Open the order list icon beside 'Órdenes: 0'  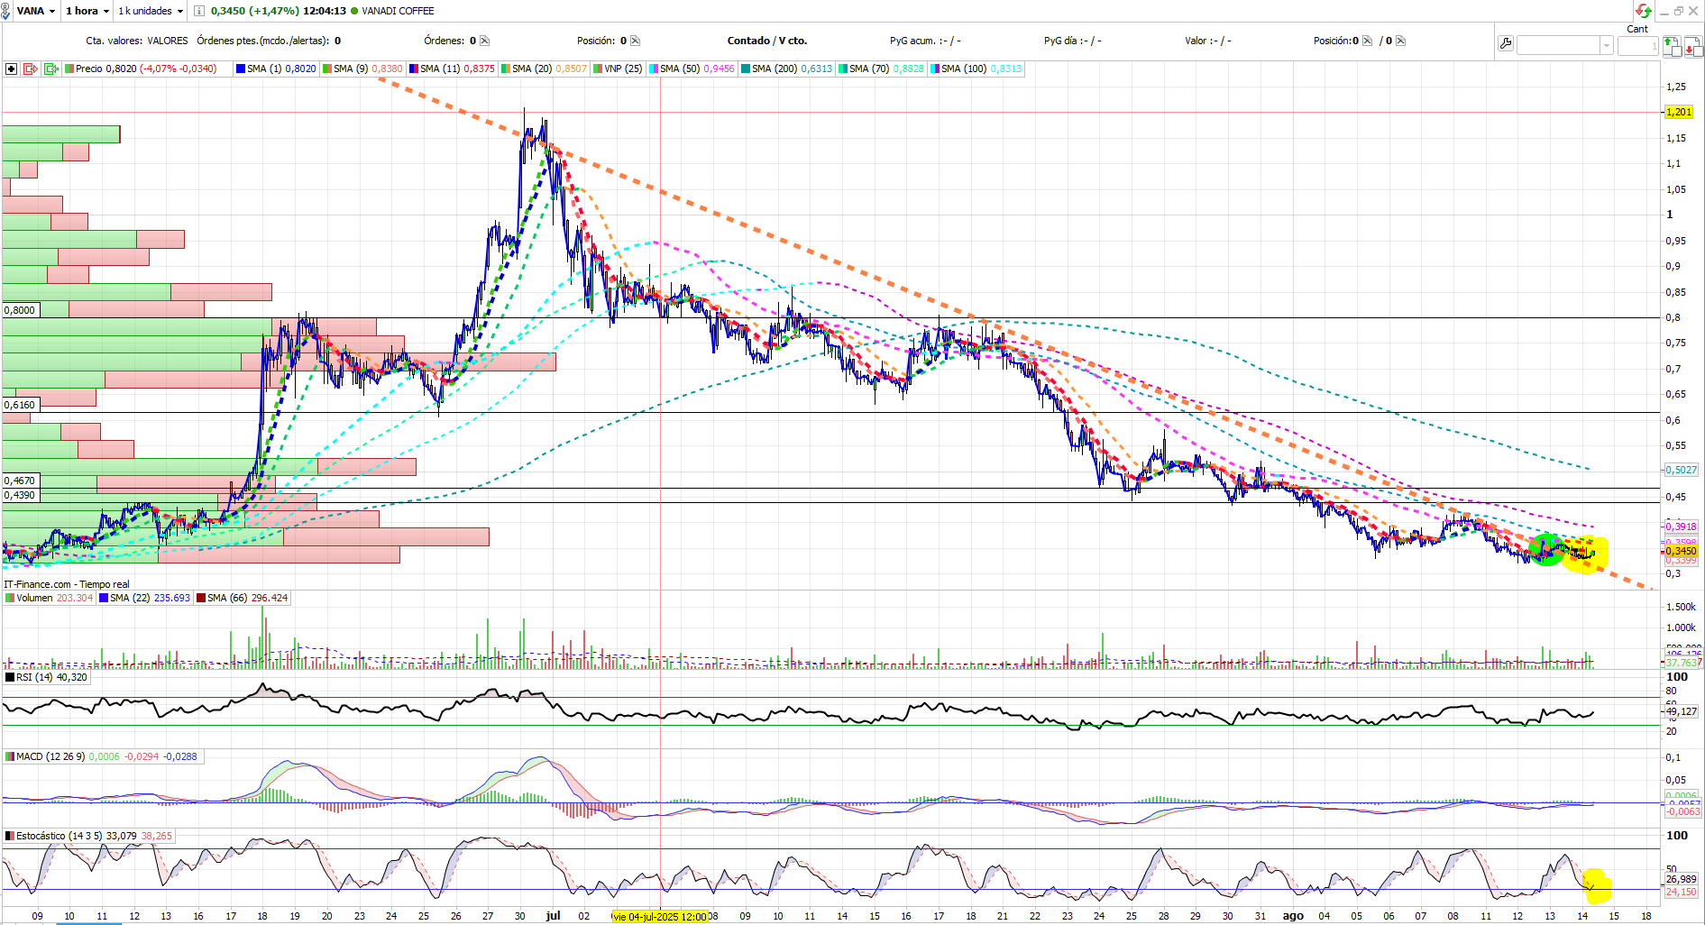(485, 41)
